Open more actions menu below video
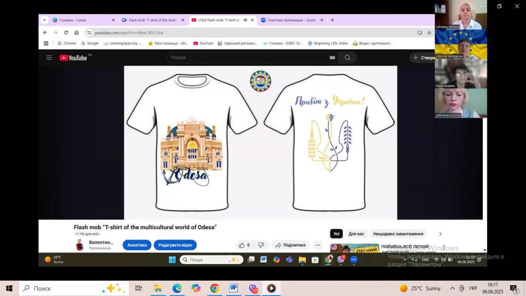The width and height of the screenshot is (526, 296). coord(317,245)
